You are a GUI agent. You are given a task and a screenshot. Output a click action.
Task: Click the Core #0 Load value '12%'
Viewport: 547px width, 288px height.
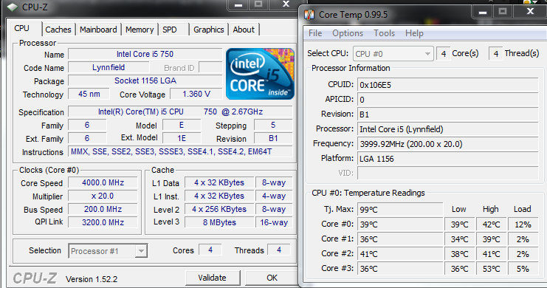(x=523, y=224)
